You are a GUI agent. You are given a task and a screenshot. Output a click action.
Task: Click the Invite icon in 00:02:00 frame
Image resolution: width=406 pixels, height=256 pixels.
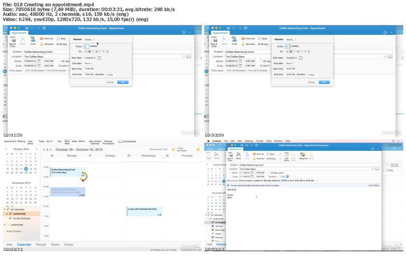(x=234, y=39)
